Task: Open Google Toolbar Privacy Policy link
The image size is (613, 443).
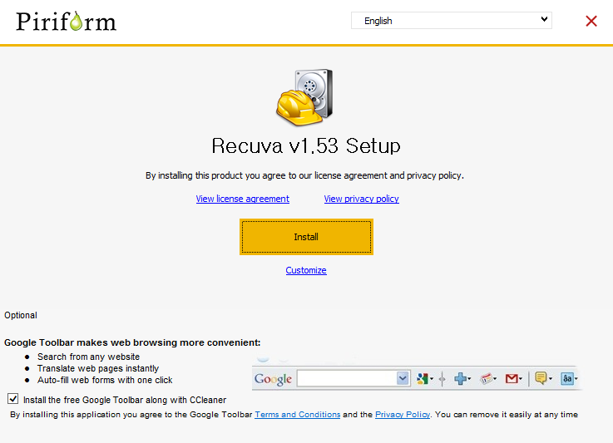Action: tap(403, 415)
